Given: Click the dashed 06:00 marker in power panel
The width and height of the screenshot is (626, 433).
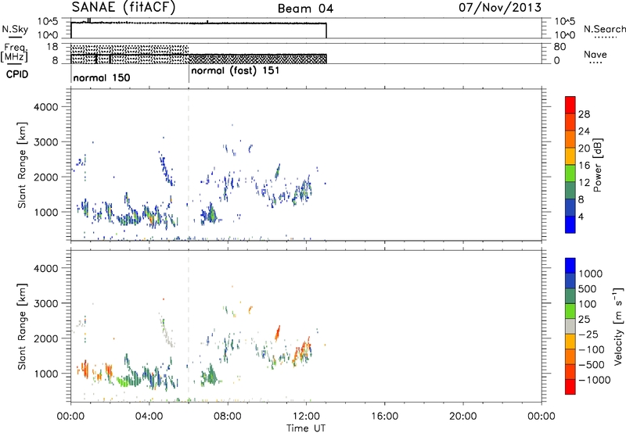Looking at the screenshot, I should 189,165.
